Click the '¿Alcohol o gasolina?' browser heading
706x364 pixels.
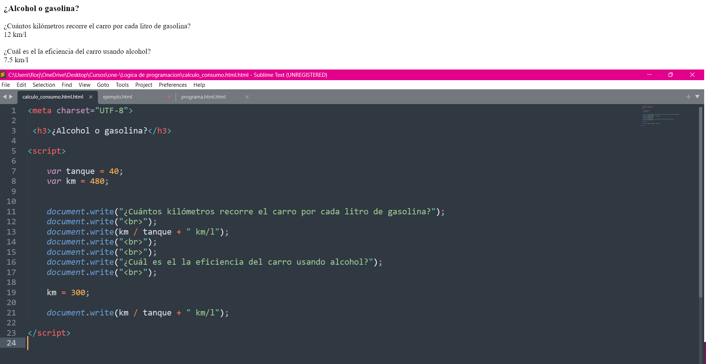[x=42, y=8]
